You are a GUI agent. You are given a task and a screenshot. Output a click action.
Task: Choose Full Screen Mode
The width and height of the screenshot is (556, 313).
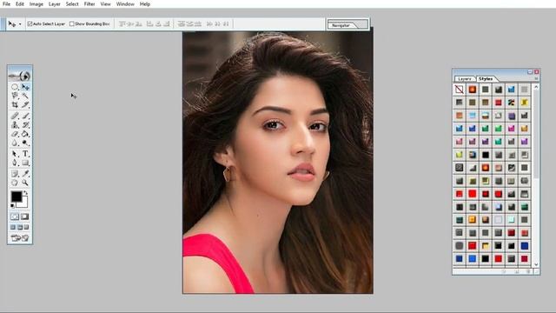click(x=26, y=227)
